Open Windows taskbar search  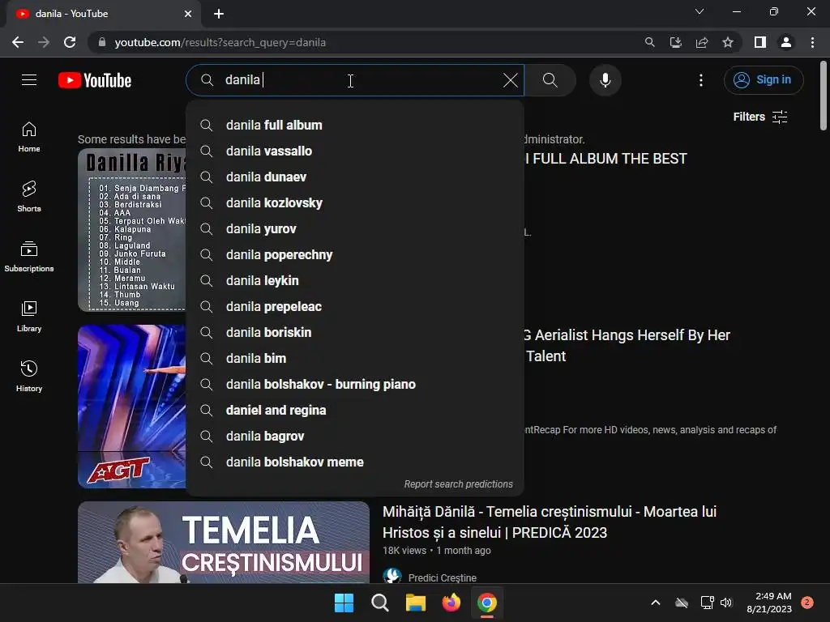pos(379,603)
